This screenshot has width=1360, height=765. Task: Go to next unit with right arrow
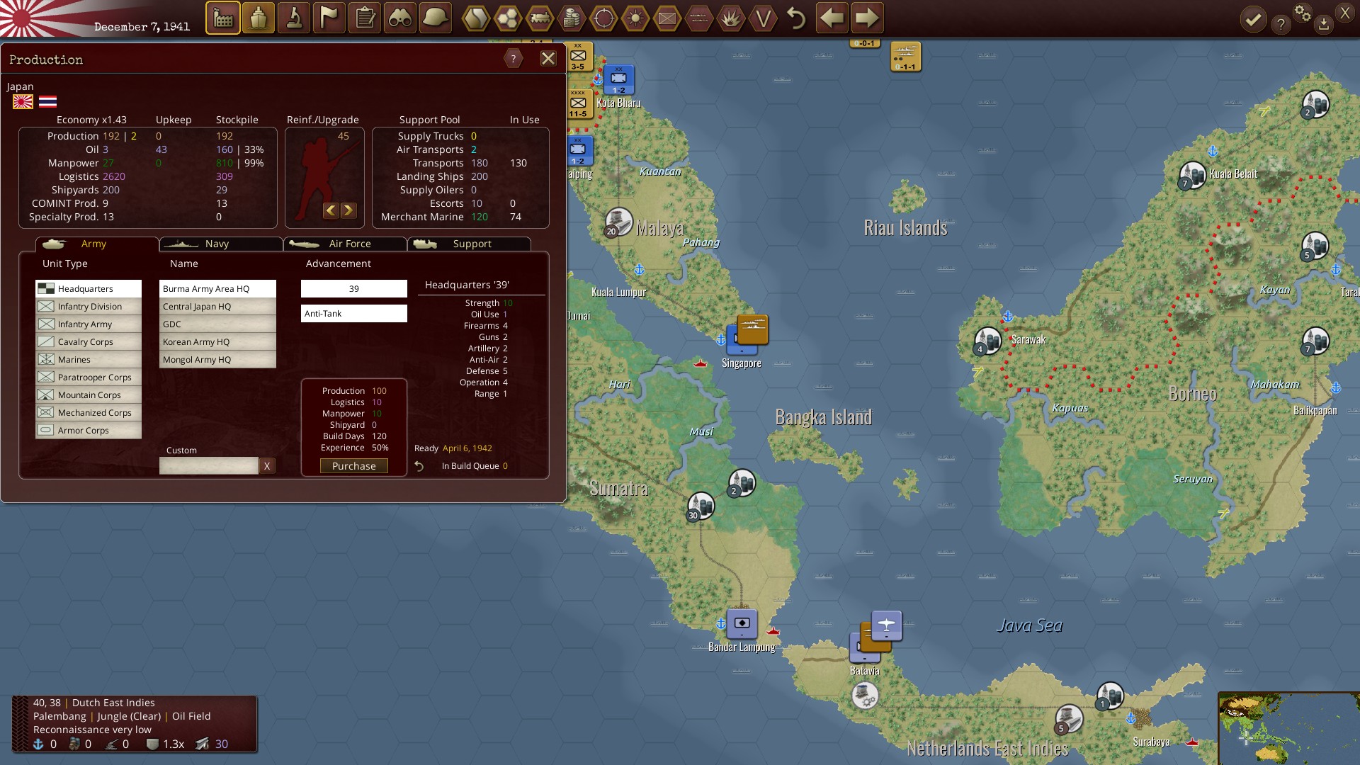coord(867,18)
